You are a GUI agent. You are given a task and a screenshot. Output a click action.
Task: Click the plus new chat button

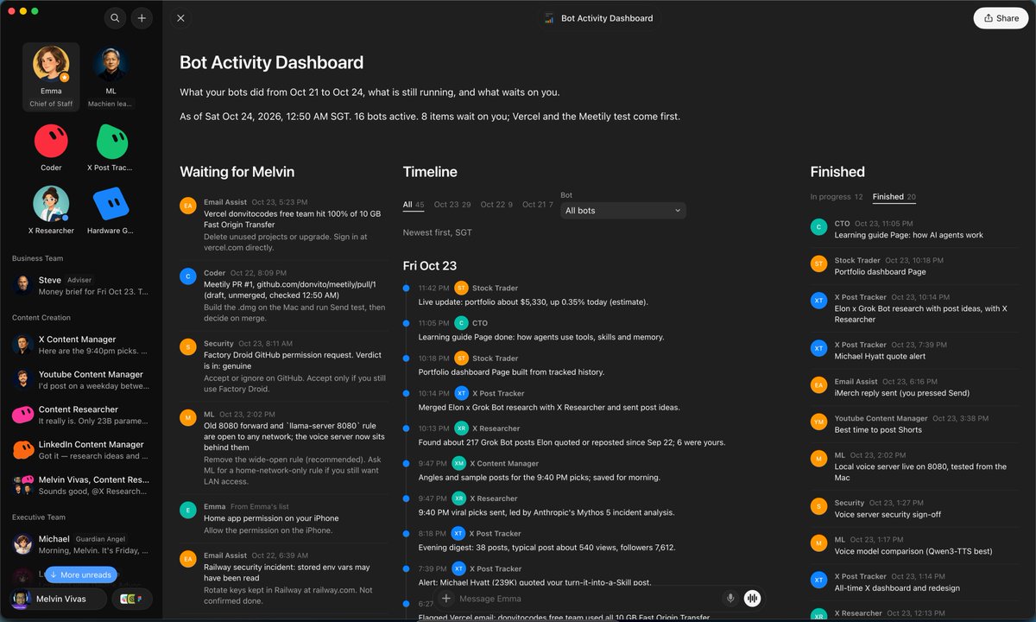point(142,18)
